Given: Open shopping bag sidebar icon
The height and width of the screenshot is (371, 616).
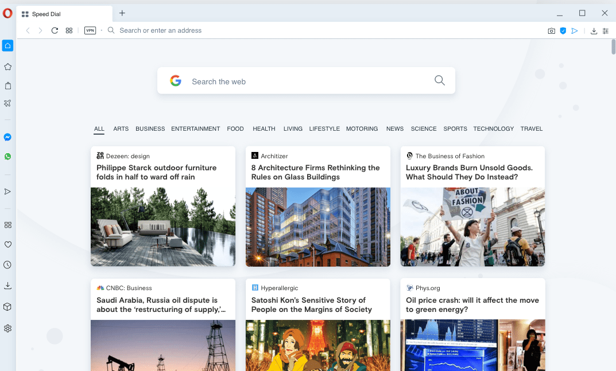Looking at the screenshot, I should [x=7, y=85].
